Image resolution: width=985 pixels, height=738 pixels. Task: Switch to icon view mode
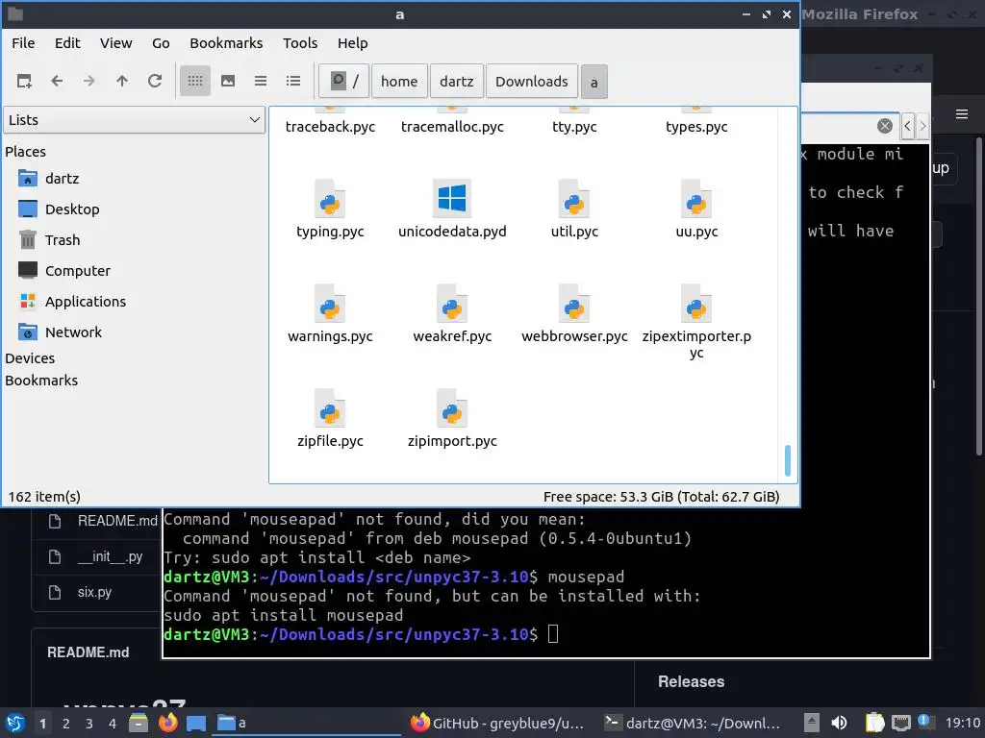pyautogui.click(x=195, y=81)
